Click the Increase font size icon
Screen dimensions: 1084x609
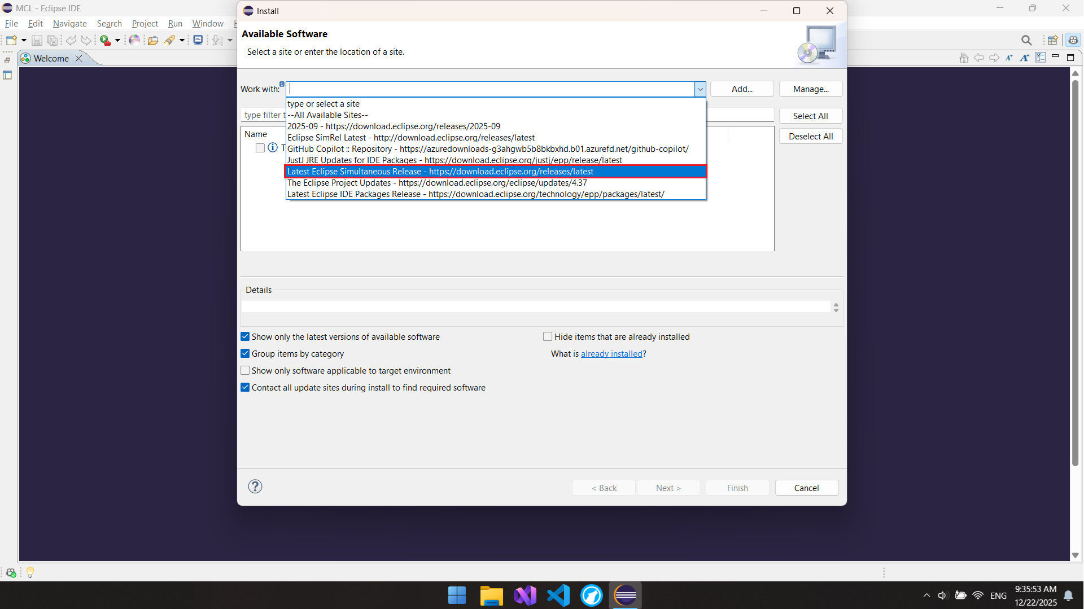[x=1024, y=58]
